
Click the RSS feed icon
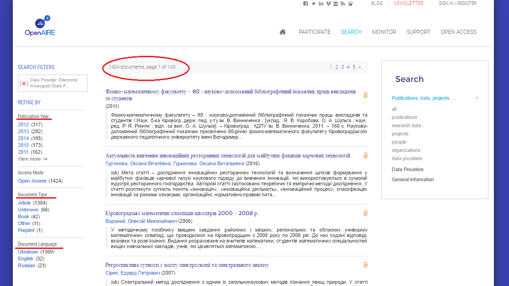tap(343, 3)
